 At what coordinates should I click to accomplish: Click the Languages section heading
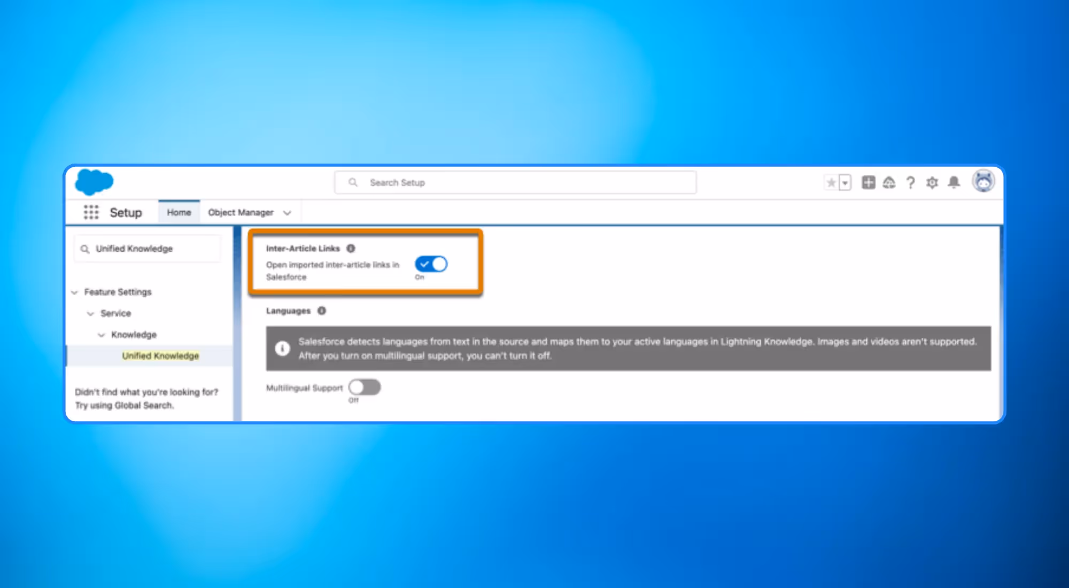coord(288,311)
